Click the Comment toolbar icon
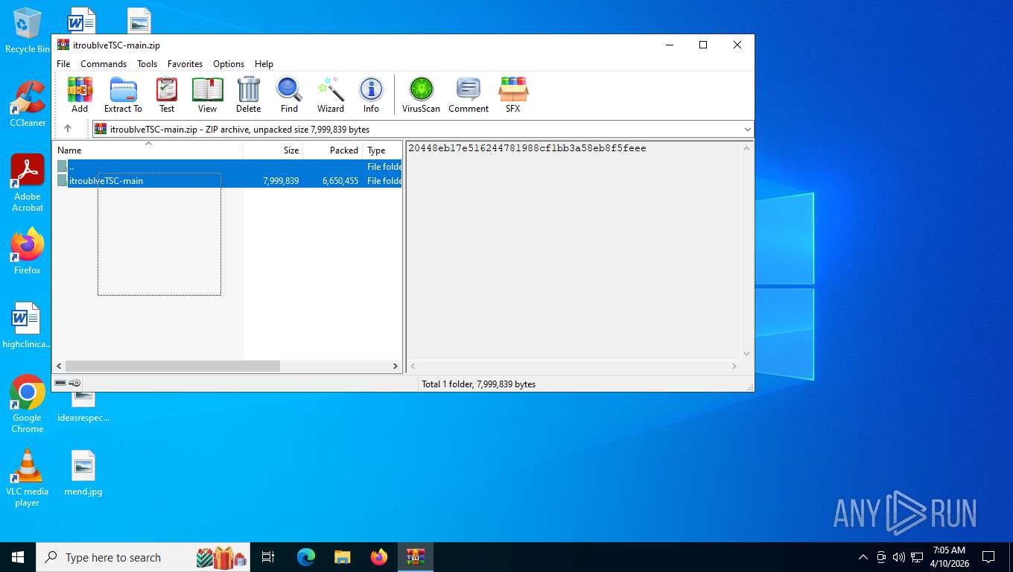This screenshot has height=572, width=1013. (469, 95)
